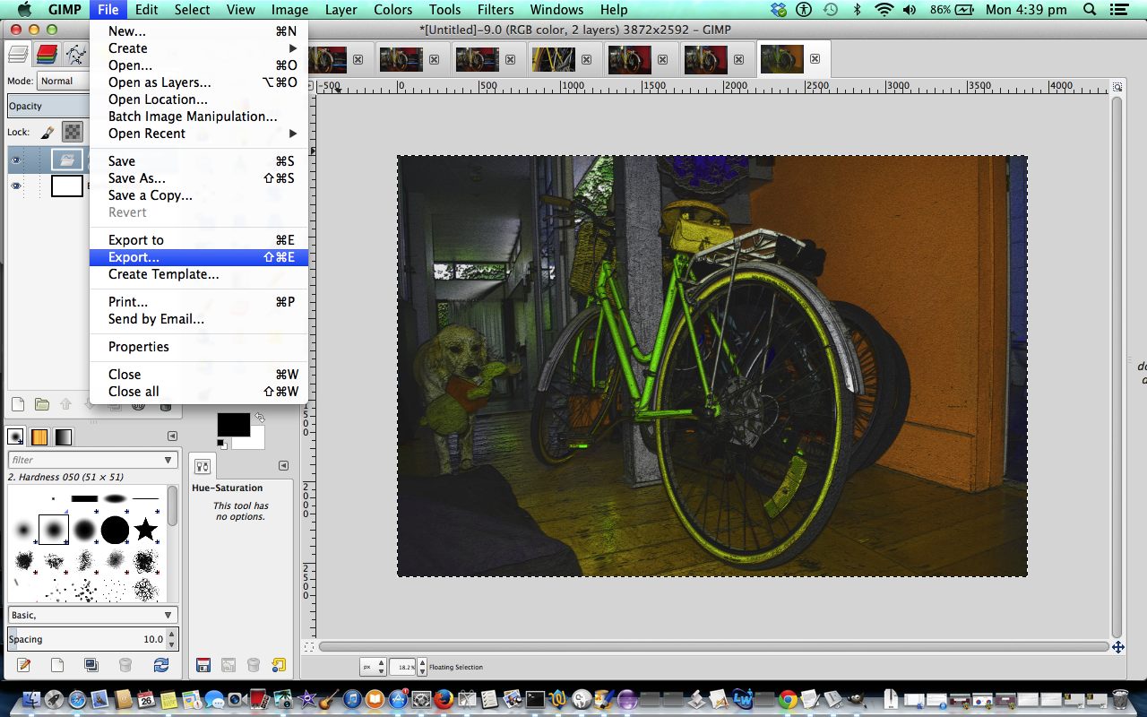
Task: Edit this brush pencil icon
Action: click(x=24, y=665)
